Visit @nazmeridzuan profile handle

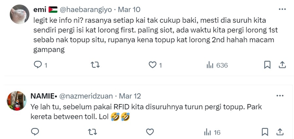click(x=86, y=96)
